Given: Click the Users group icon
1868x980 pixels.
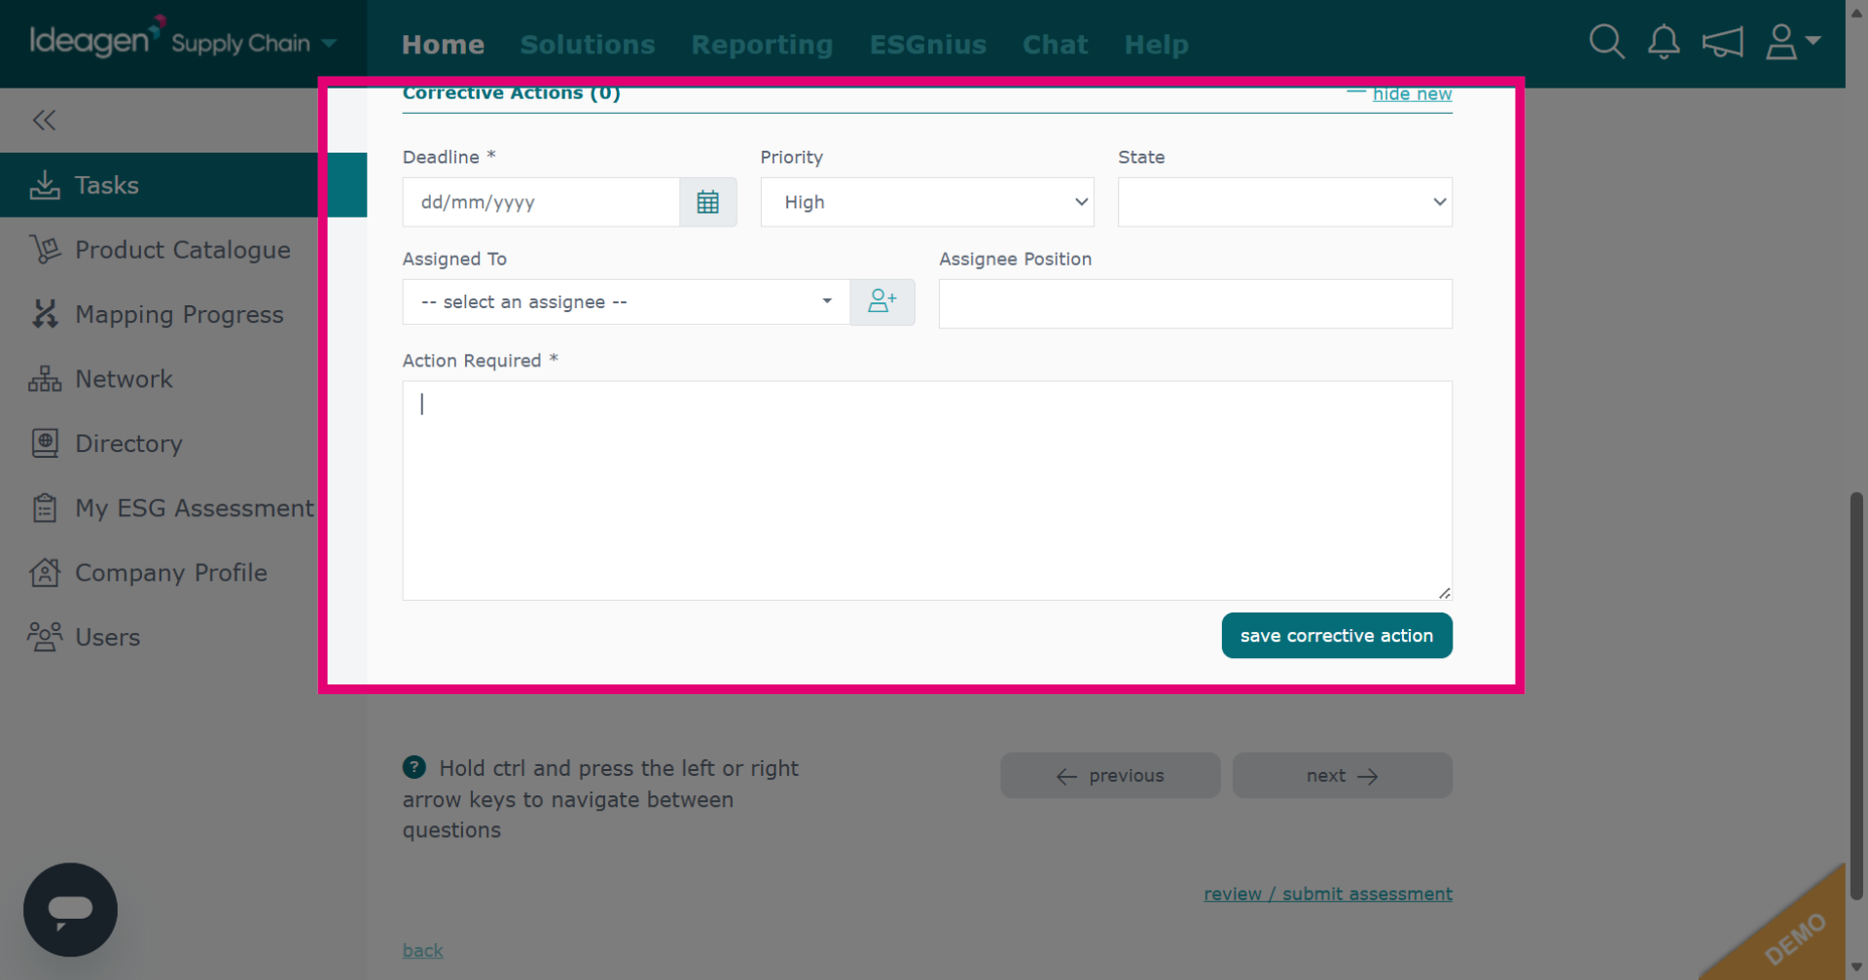Looking at the screenshot, I should (x=45, y=637).
